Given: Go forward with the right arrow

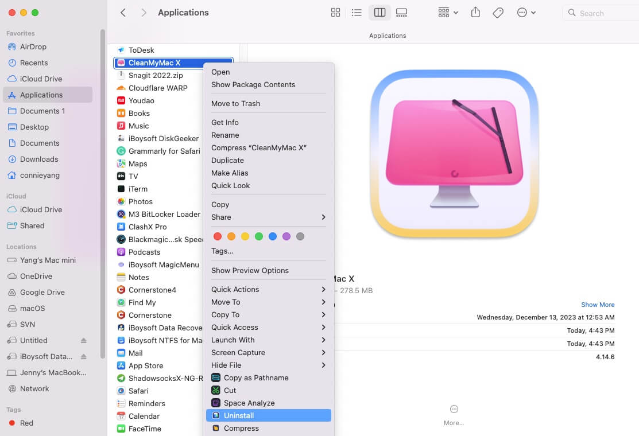Looking at the screenshot, I should [144, 13].
